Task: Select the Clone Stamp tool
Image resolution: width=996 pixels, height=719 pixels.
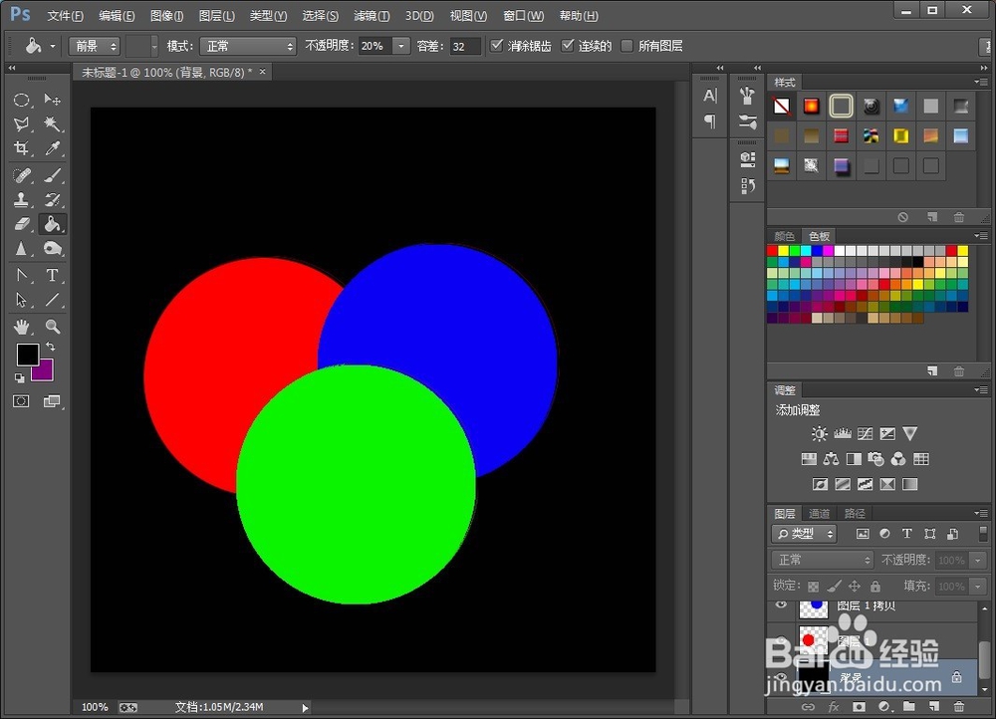Action: (x=21, y=199)
